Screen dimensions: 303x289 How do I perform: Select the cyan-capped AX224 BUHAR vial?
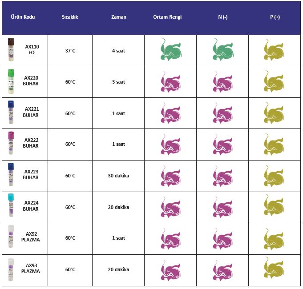click(11, 205)
